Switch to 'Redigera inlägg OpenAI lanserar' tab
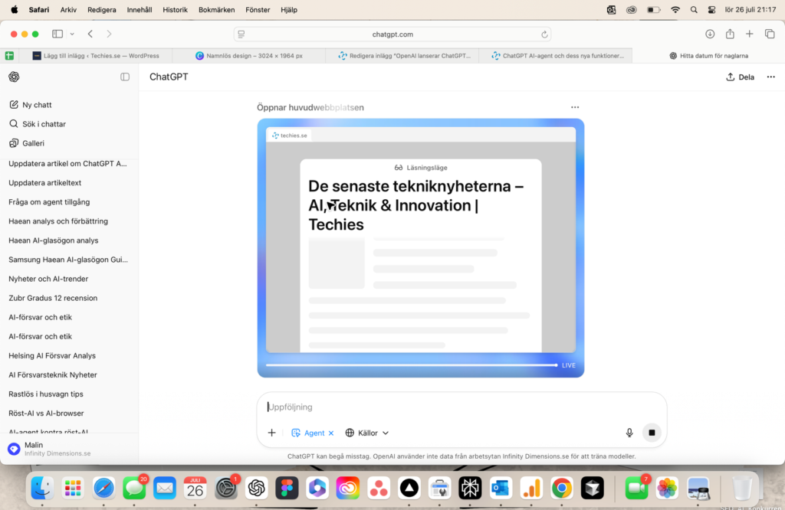 (402, 56)
